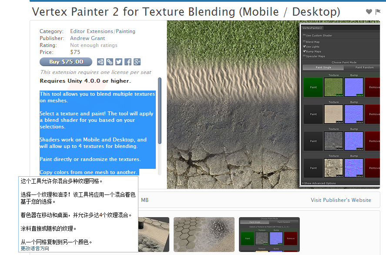The height and width of the screenshot is (255, 386).
Task: Select the beige sand texture swatch
Action: [x=334, y=114]
